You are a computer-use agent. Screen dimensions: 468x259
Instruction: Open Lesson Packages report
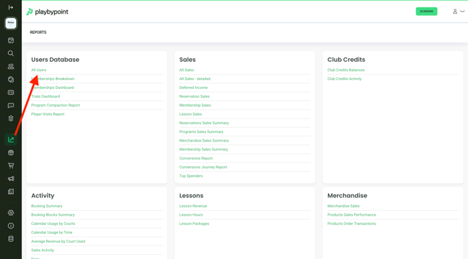pyautogui.click(x=194, y=224)
